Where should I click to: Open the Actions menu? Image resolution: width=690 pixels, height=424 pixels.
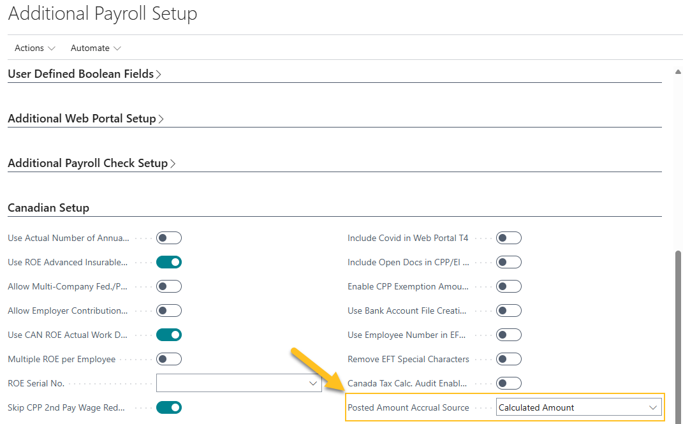pos(34,48)
